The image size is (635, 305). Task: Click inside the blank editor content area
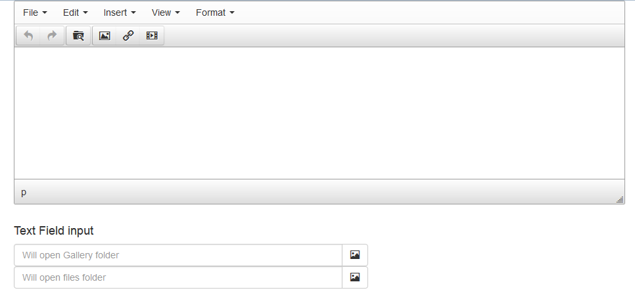pyautogui.click(x=319, y=113)
